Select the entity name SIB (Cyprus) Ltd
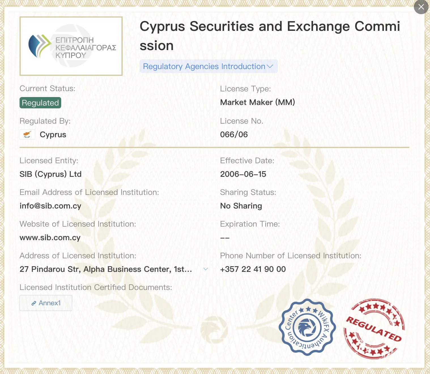This screenshot has width=430, height=374. click(50, 174)
